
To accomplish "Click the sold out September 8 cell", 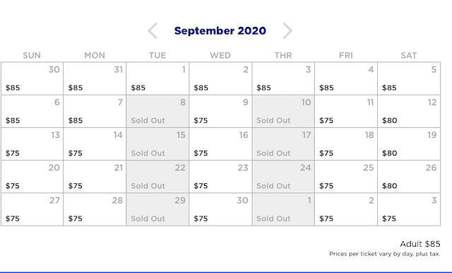I will 157,111.
